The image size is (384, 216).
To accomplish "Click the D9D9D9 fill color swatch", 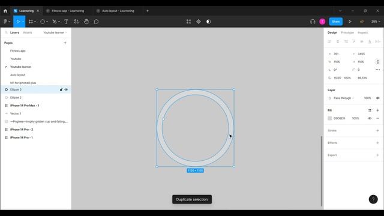I will click(x=329, y=118).
